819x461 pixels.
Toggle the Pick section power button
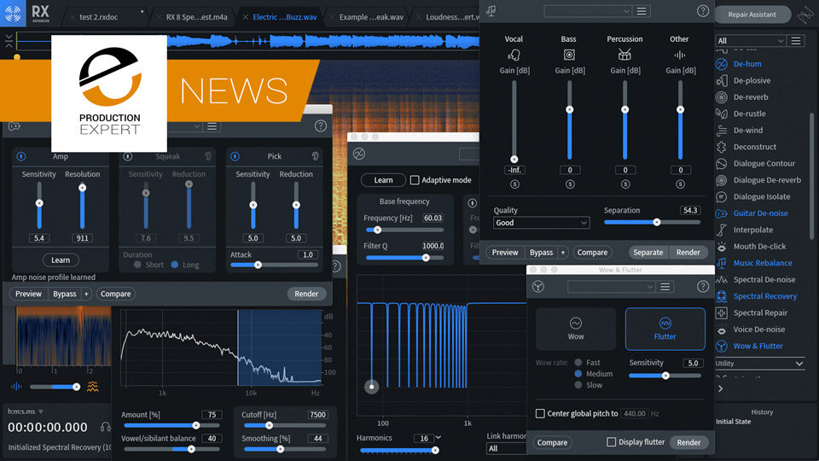tap(235, 156)
